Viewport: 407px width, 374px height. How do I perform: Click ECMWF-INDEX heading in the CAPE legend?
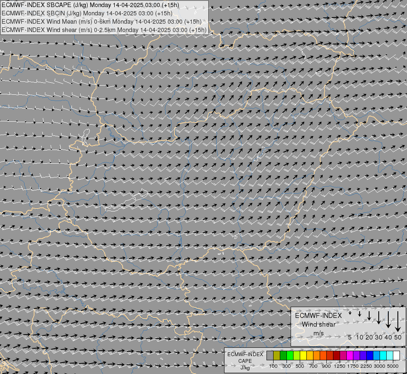tap(245, 354)
